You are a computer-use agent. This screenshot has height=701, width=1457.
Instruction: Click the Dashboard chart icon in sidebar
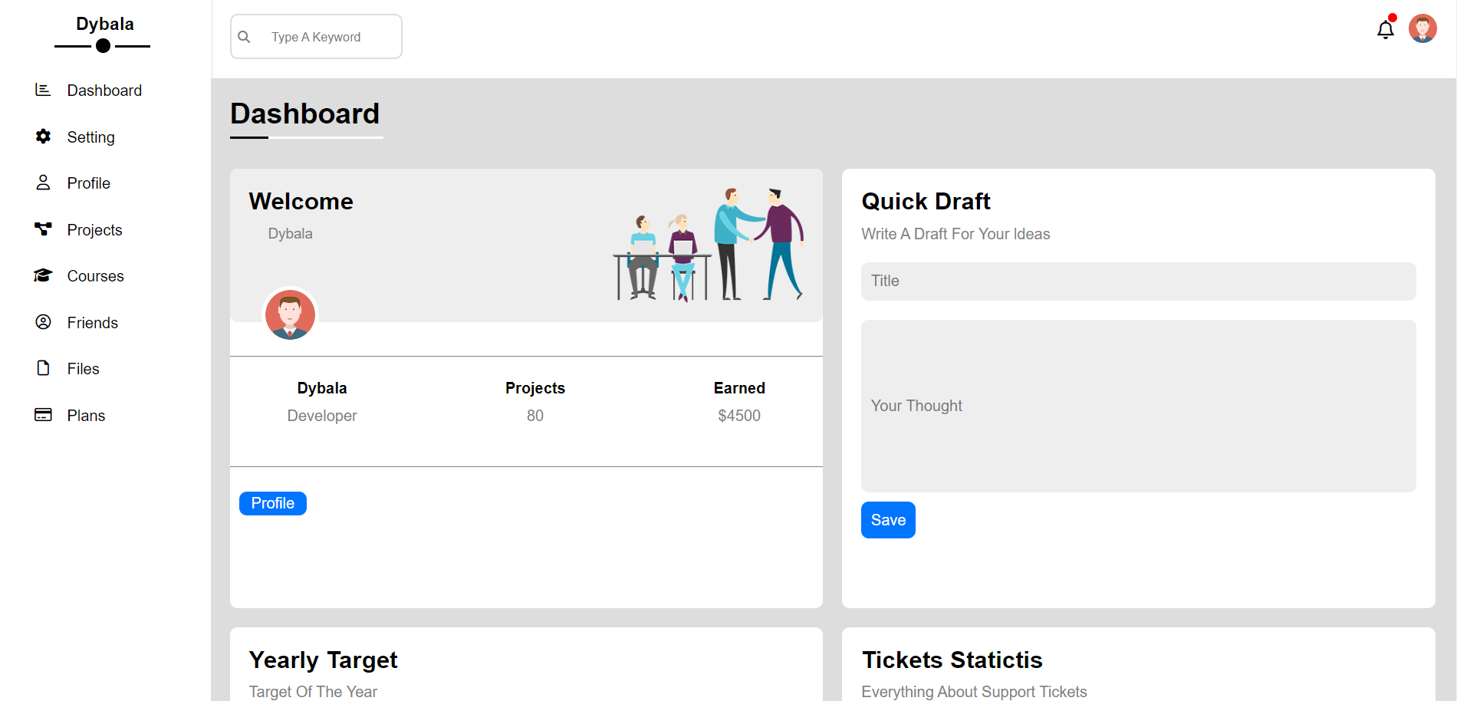(43, 90)
